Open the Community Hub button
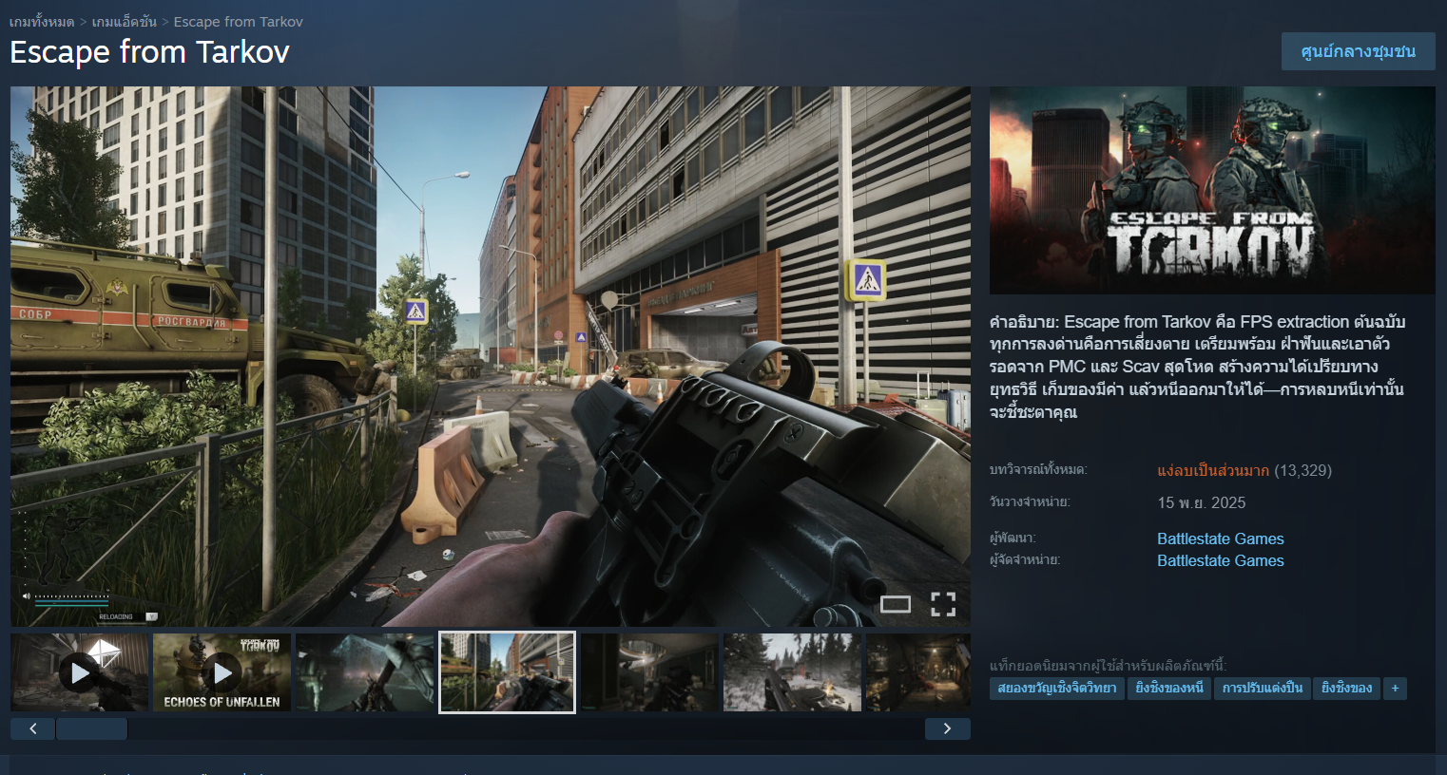The height and width of the screenshot is (775, 1447). pos(1358,51)
